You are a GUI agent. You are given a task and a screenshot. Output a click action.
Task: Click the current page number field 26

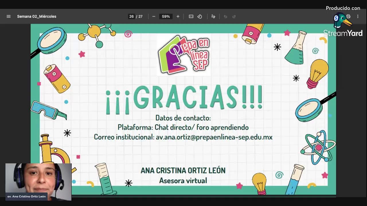(131, 17)
